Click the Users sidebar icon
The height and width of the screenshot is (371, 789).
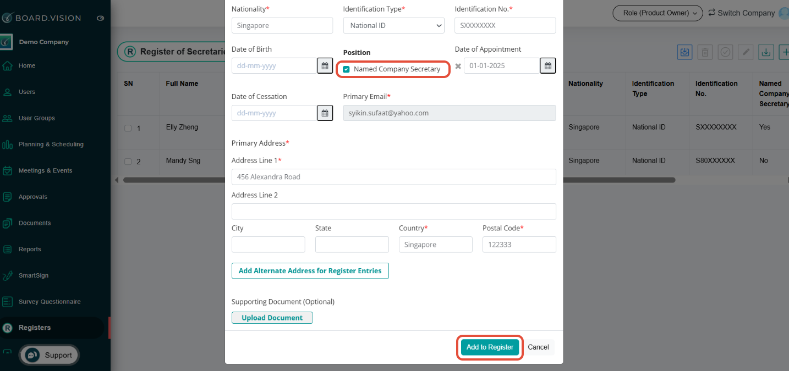point(8,92)
